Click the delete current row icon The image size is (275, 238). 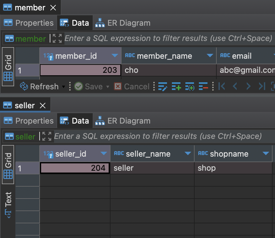pyautogui.click(x=203, y=87)
